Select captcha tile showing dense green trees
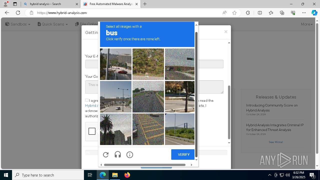Screen dimensions: 320x180 (x=148, y=64)
